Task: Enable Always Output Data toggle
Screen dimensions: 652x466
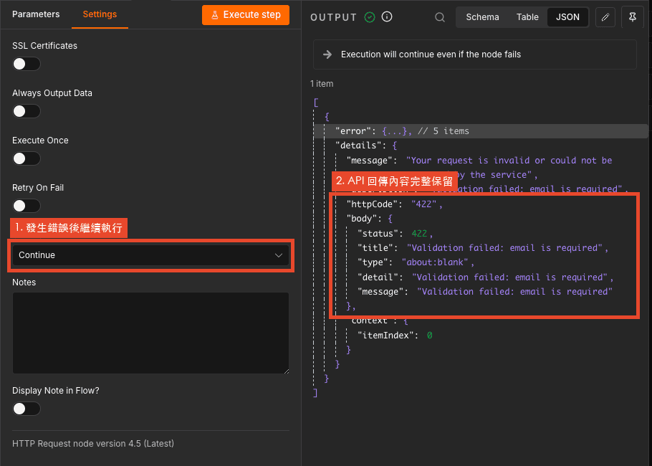Action: (27, 111)
